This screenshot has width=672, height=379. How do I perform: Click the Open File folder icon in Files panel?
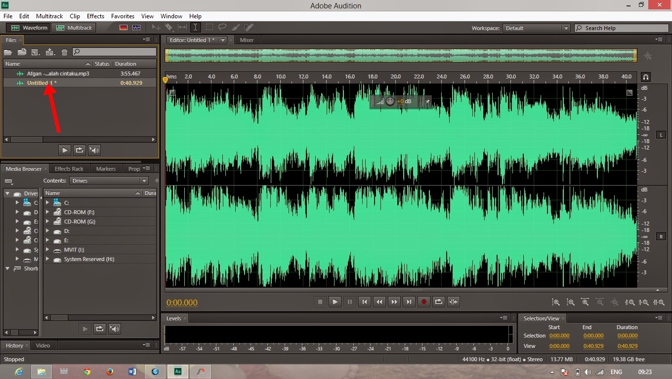(x=8, y=52)
